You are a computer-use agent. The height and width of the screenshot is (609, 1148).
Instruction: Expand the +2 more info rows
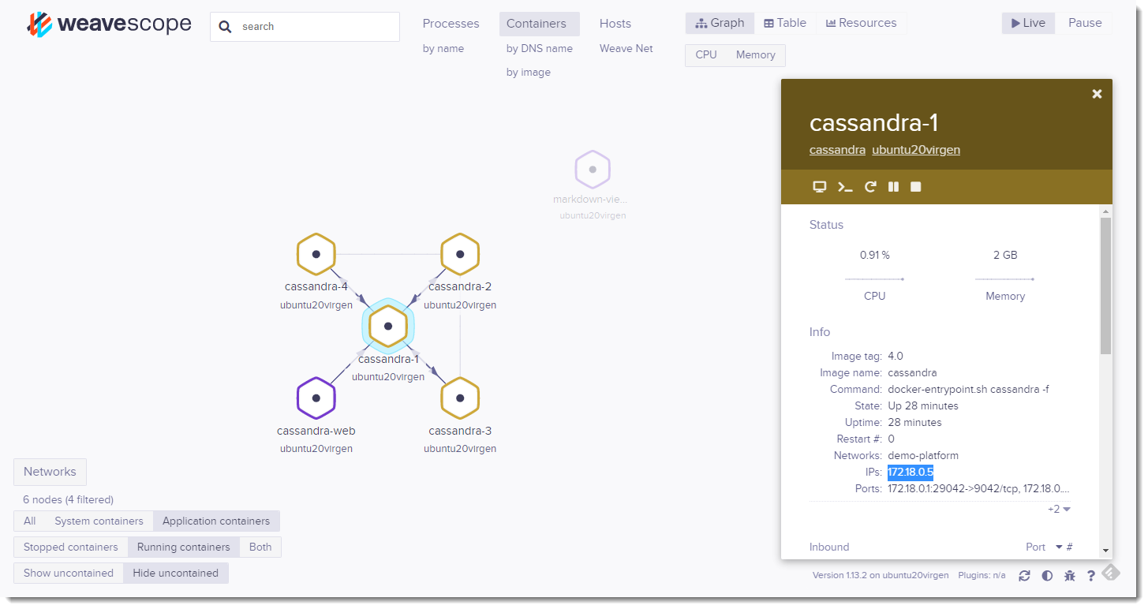pyautogui.click(x=1059, y=510)
